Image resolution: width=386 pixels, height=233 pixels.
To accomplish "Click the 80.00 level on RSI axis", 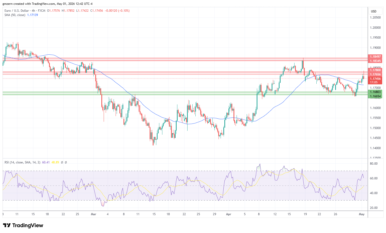I will [374, 164].
